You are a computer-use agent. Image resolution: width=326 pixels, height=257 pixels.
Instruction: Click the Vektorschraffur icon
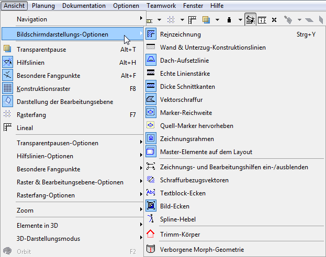click(x=151, y=99)
